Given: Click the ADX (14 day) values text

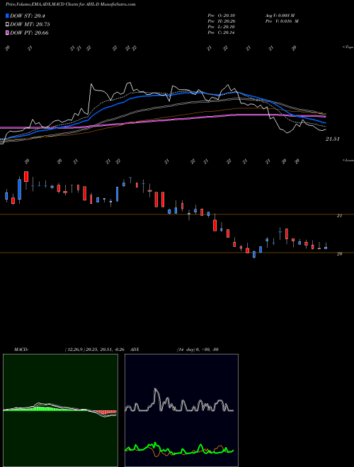Looking at the screenshot, I should (x=198, y=350).
